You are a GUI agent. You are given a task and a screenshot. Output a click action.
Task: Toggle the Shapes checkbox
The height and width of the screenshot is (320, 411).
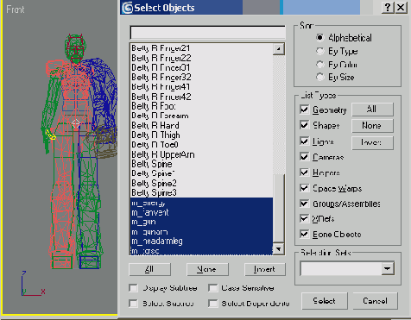pyautogui.click(x=304, y=125)
